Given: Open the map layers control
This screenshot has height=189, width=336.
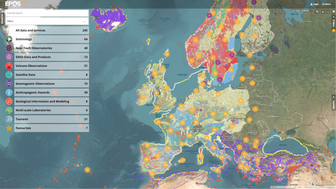Looking at the screenshot, I should [334, 12].
